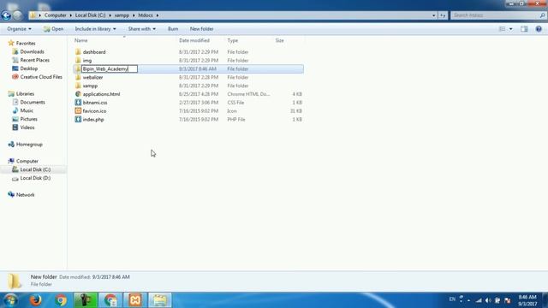
Task: Click the Chrome icon of applications.html
Action: pyautogui.click(x=78, y=94)
